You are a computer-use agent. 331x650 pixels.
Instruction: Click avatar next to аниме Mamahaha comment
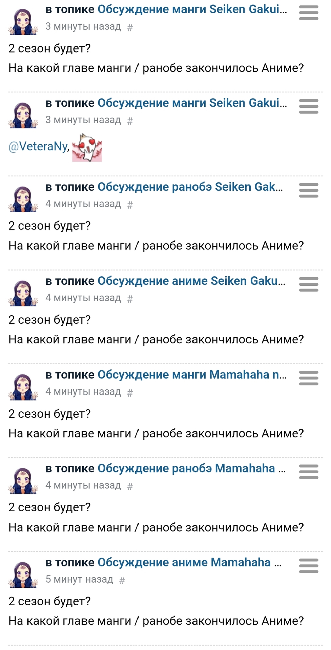[23, 574]
